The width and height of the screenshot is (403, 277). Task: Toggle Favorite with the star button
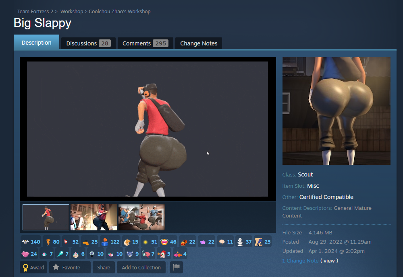[x=70, y=267]
